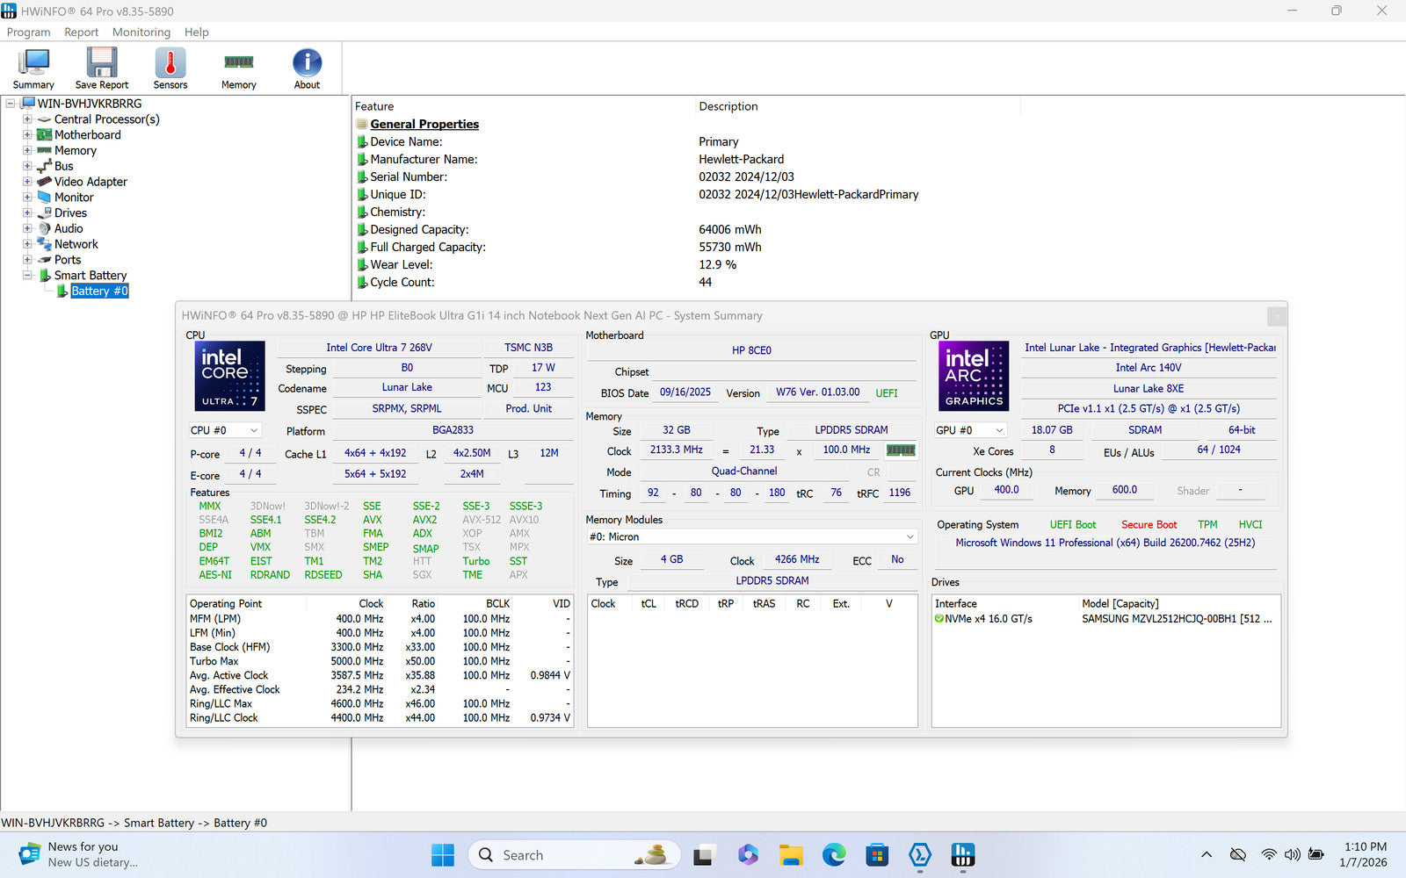Open the CPU #0 selector dropdown
Screen dimensions: 1406x878
pos(225,430)
